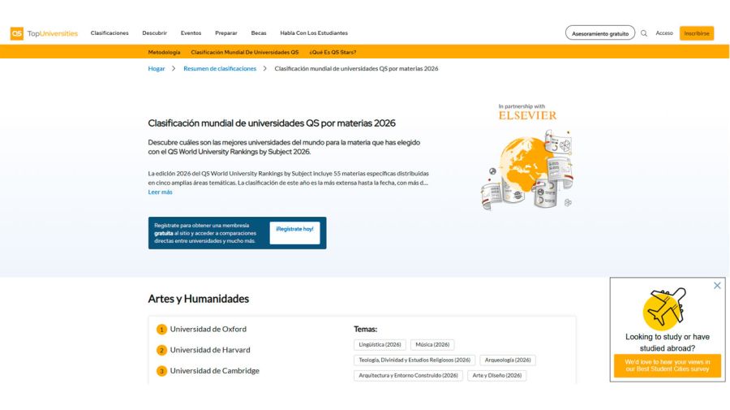Open the Descubrir menu
Screen dimensions: 730x410
[x=154, y=33]
